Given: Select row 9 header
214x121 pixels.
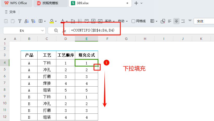Looking at the screenshot, I should pos(5,96).
